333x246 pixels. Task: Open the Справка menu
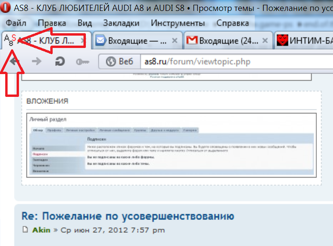(232, 23)
